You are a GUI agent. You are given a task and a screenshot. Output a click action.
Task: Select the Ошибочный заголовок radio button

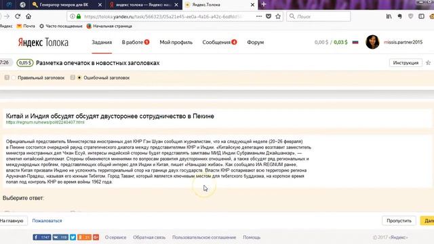point(79,78)
